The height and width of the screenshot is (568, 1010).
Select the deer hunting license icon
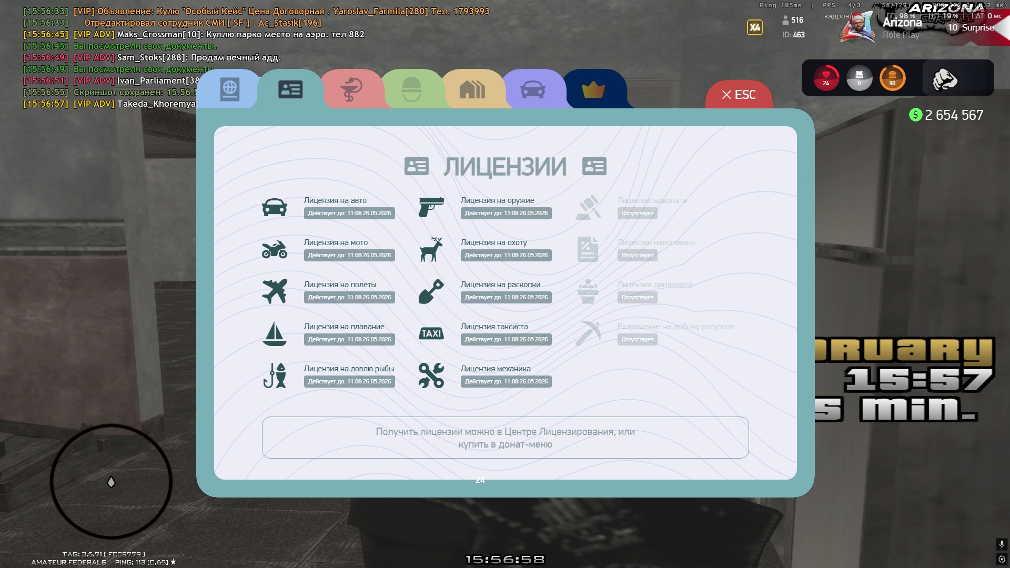tap(431, 249)
